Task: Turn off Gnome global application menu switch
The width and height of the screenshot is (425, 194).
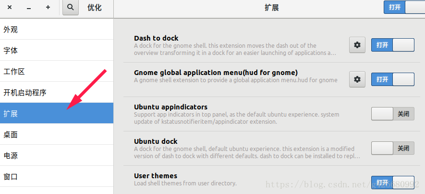Action: 393,79
